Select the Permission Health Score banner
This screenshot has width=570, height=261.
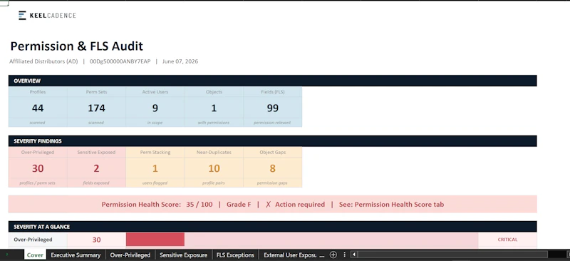(273, 204)
